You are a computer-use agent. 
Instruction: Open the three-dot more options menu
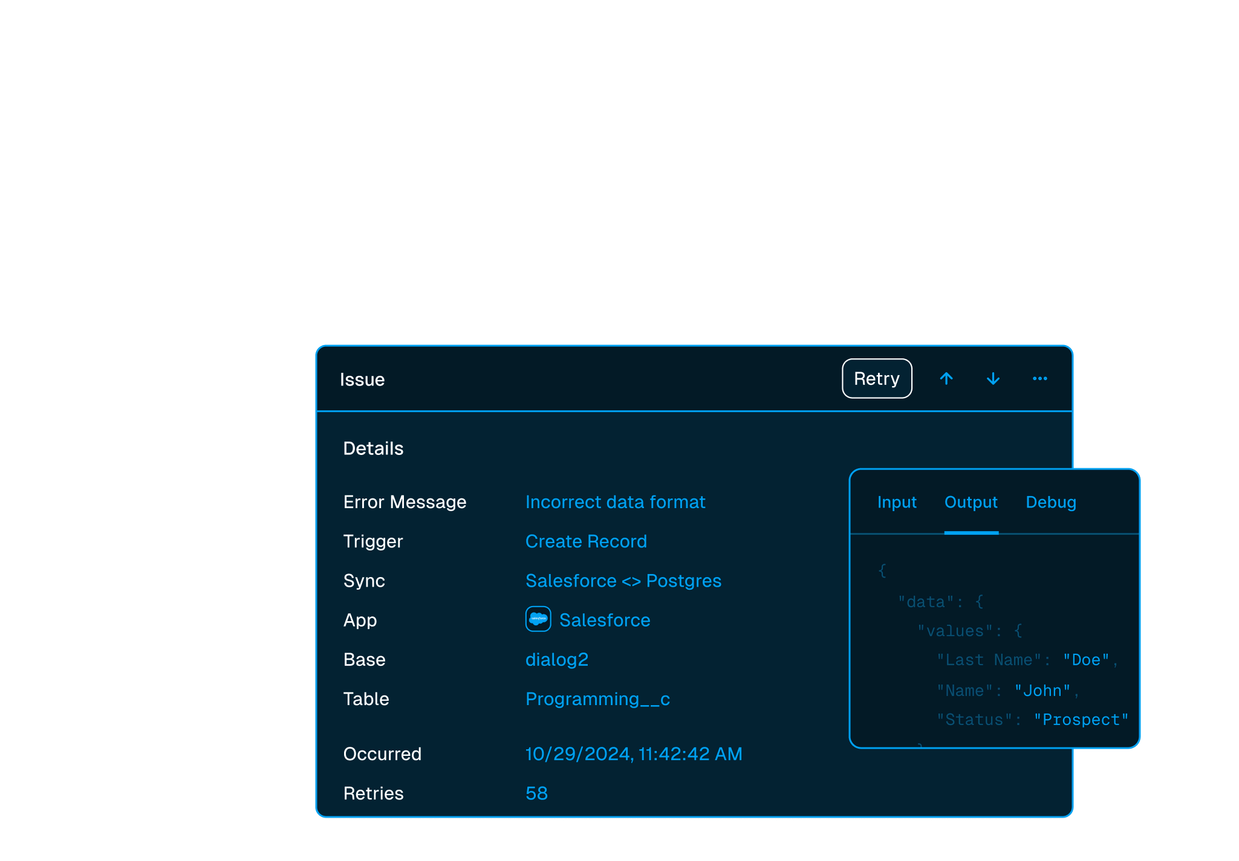[1040, 379]
